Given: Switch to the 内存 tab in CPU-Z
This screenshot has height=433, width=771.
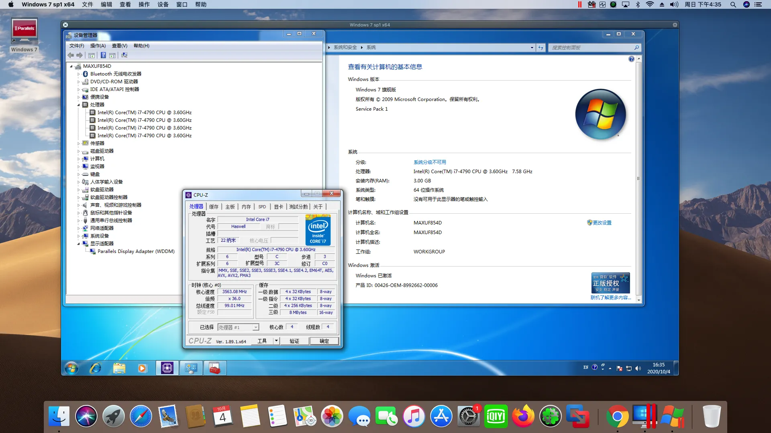Looking at the screenshot, I should (246, 207).
